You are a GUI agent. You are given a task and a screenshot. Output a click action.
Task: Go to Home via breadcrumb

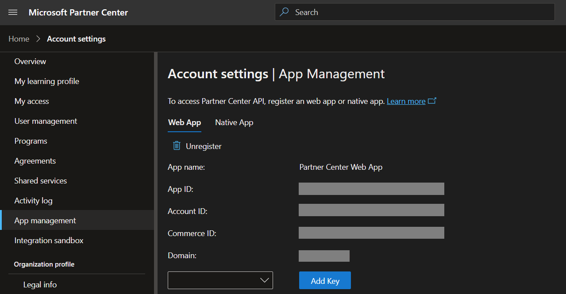[x=19, y=39]
